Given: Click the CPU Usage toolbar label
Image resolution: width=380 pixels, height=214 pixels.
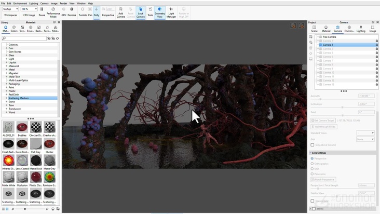Looking at the screenshot, I should coord(29,15).
